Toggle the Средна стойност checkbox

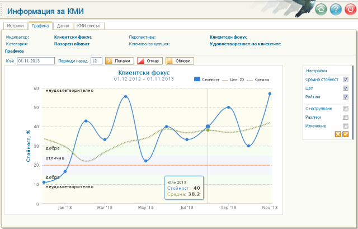[346, 80]
